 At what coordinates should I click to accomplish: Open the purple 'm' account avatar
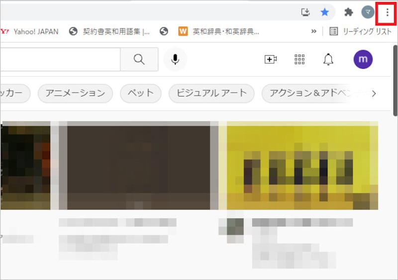[x=363, y=60]
